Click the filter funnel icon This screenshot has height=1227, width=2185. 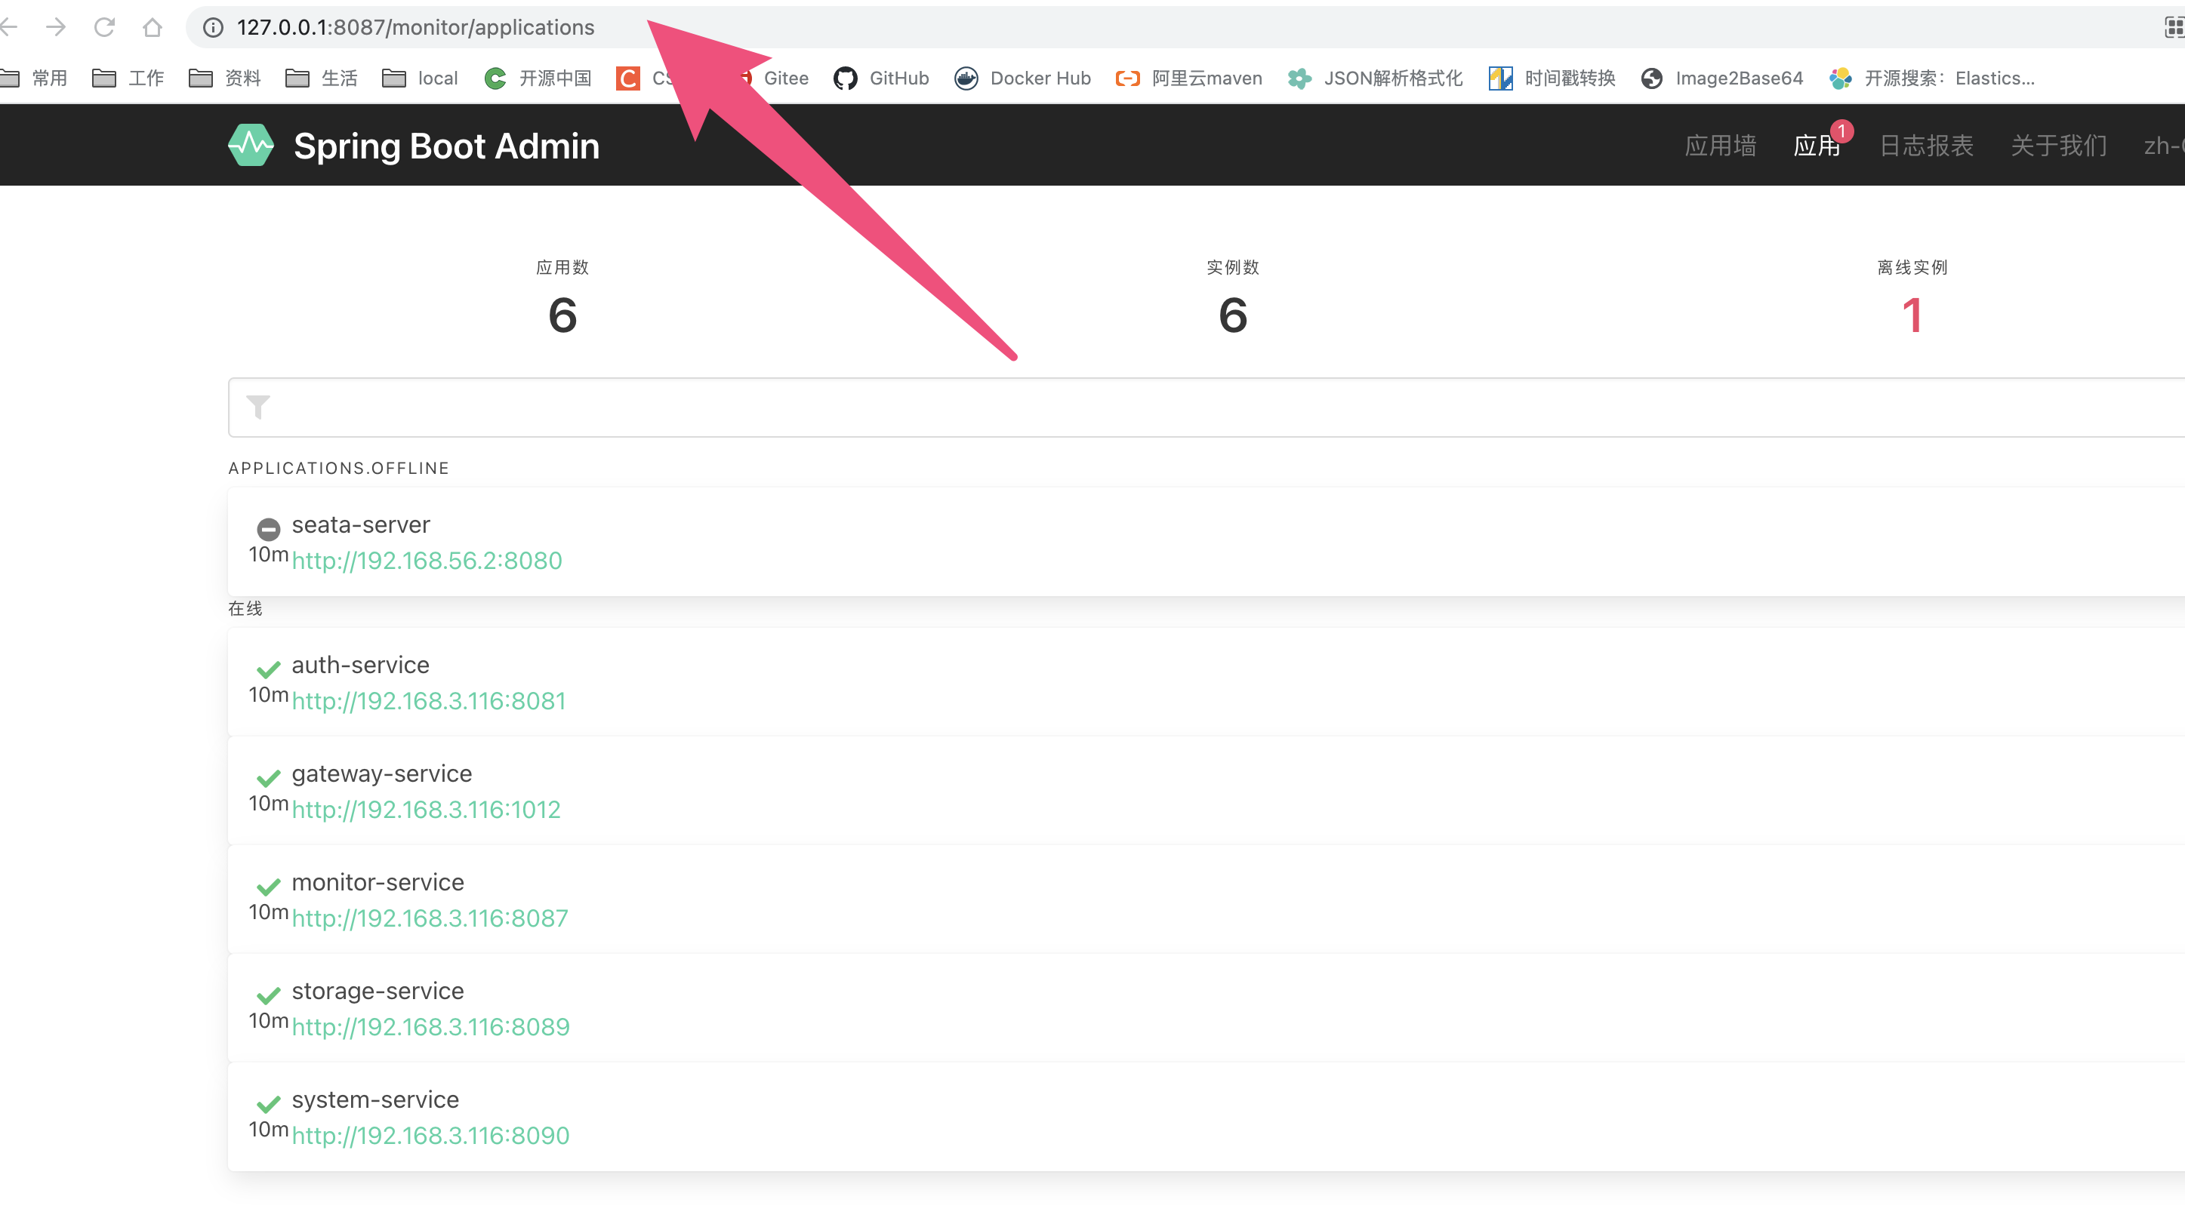[258, 407]
